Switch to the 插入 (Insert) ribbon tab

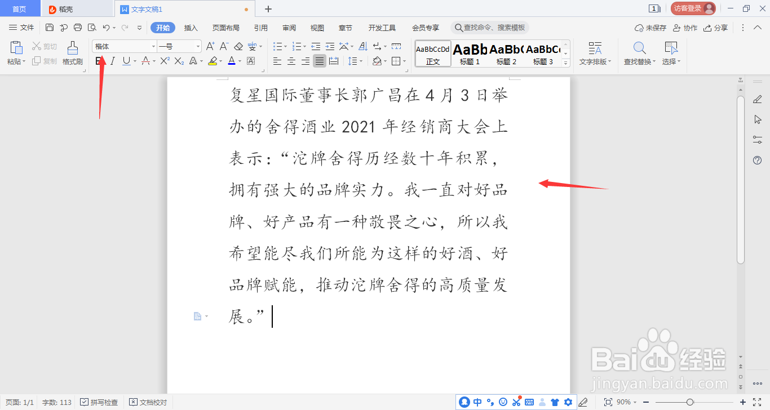[191, 27]
